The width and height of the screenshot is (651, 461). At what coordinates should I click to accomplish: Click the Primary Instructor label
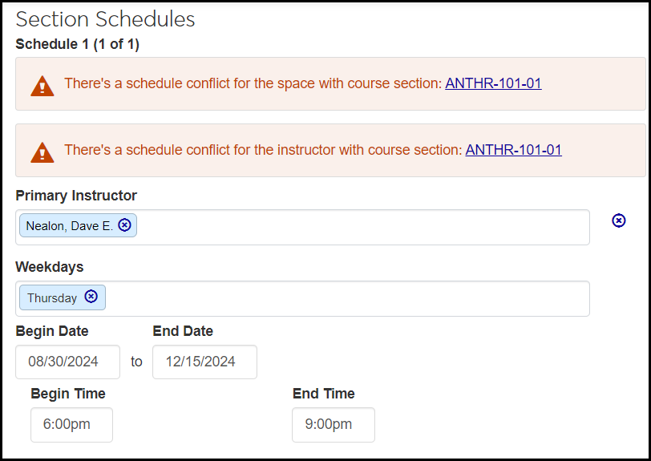click(76, 196)
